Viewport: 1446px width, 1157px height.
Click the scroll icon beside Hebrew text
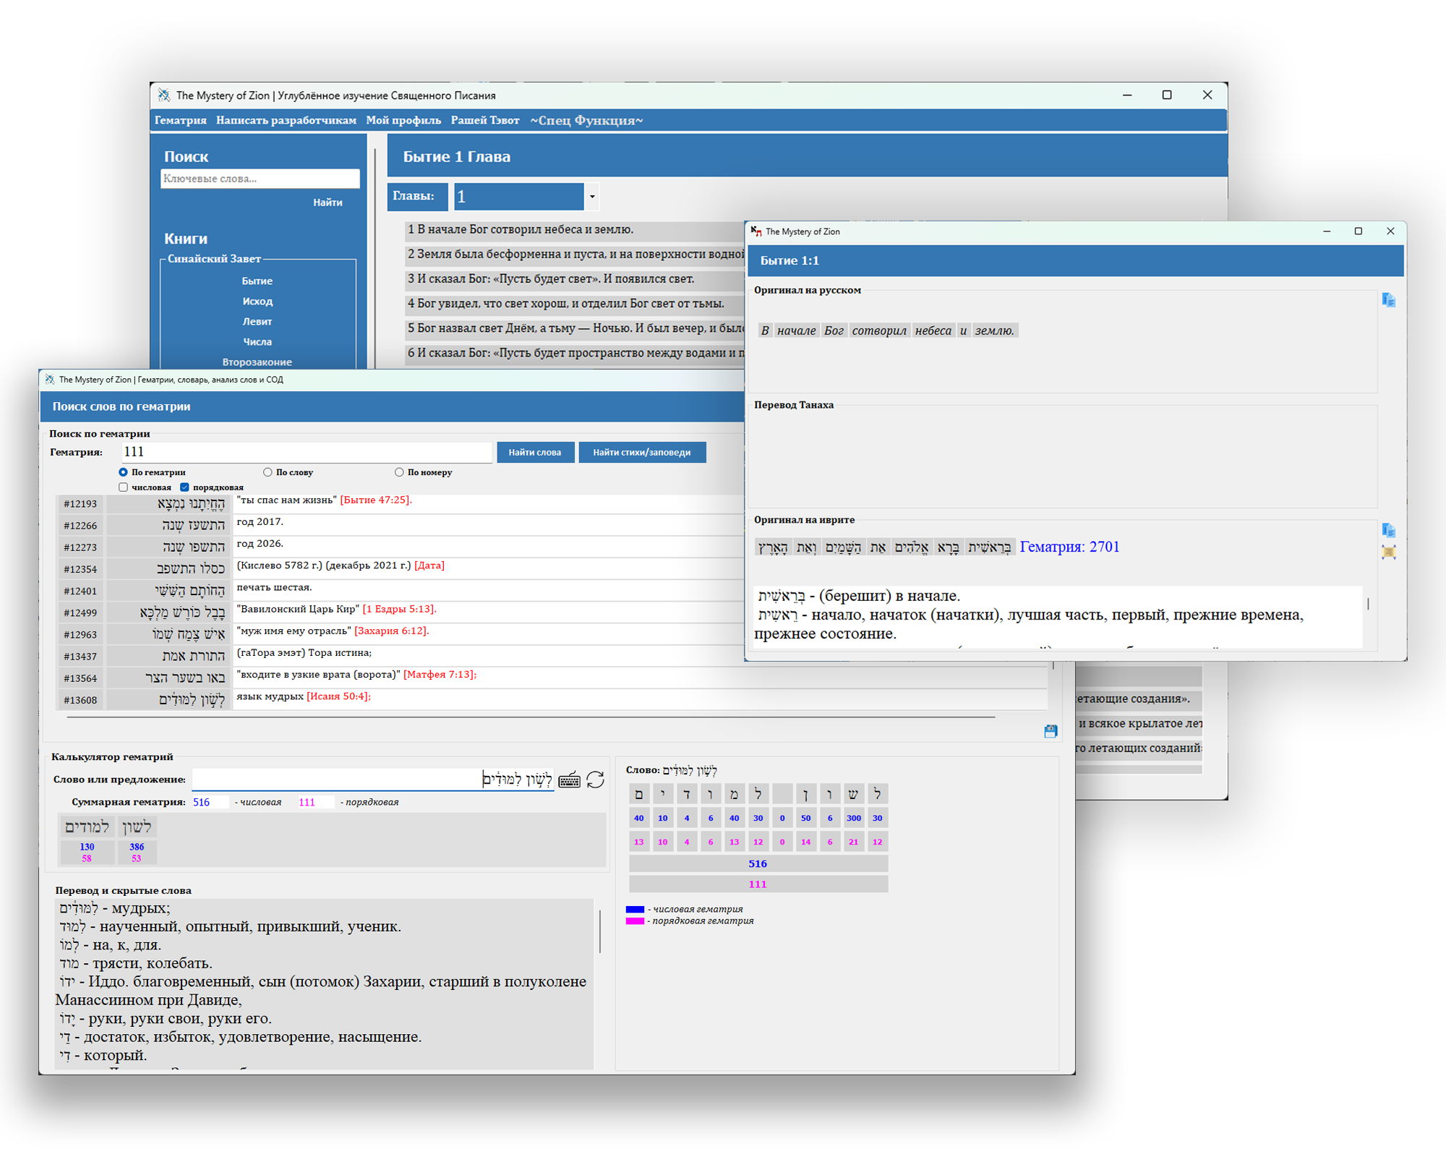[1388, 552]
